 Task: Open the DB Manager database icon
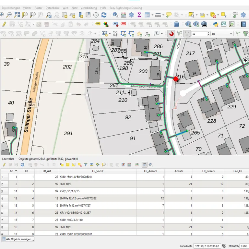click(176, 24)
